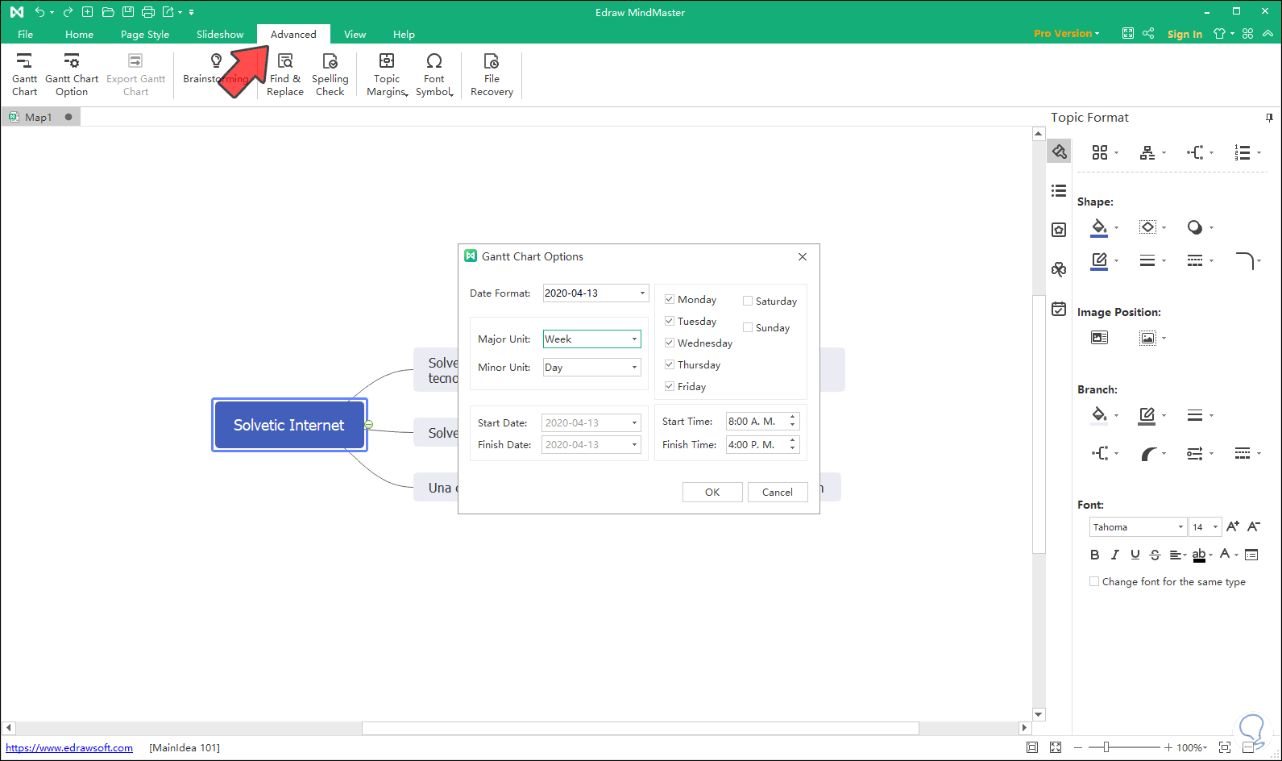Click the share icon in top bar

click(1148, 33)
